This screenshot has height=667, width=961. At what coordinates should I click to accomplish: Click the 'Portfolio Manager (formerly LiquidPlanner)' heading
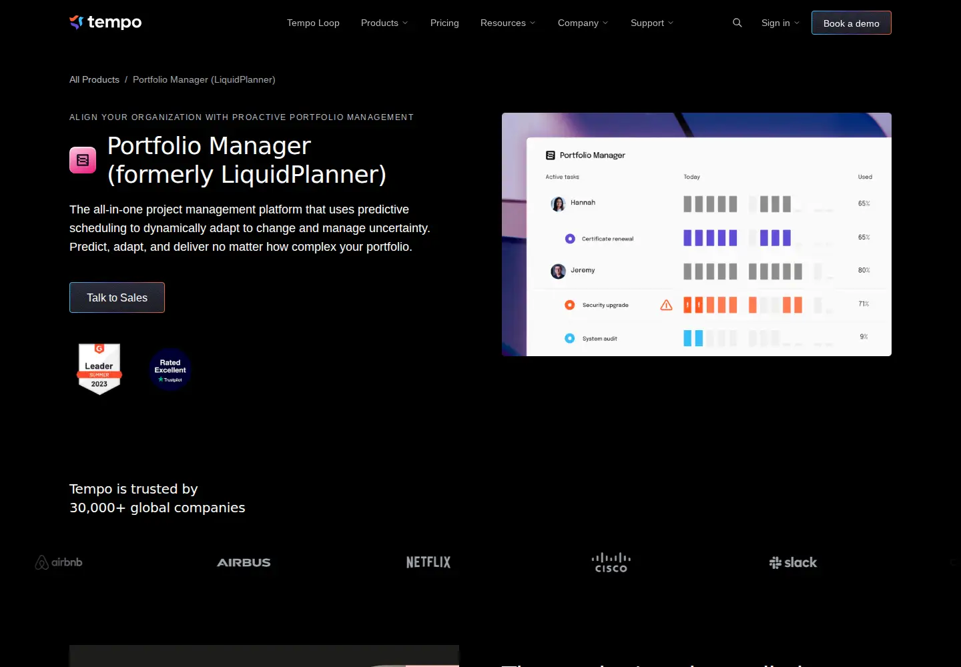[247, 160]
